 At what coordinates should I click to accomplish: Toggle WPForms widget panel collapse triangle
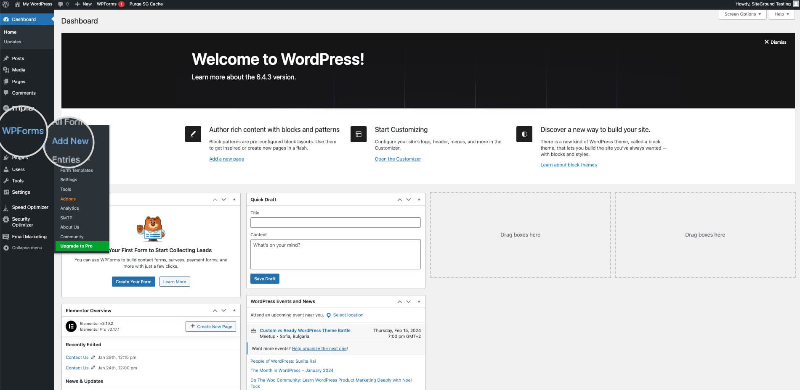234,200
